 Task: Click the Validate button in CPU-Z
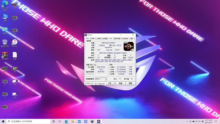121,83
